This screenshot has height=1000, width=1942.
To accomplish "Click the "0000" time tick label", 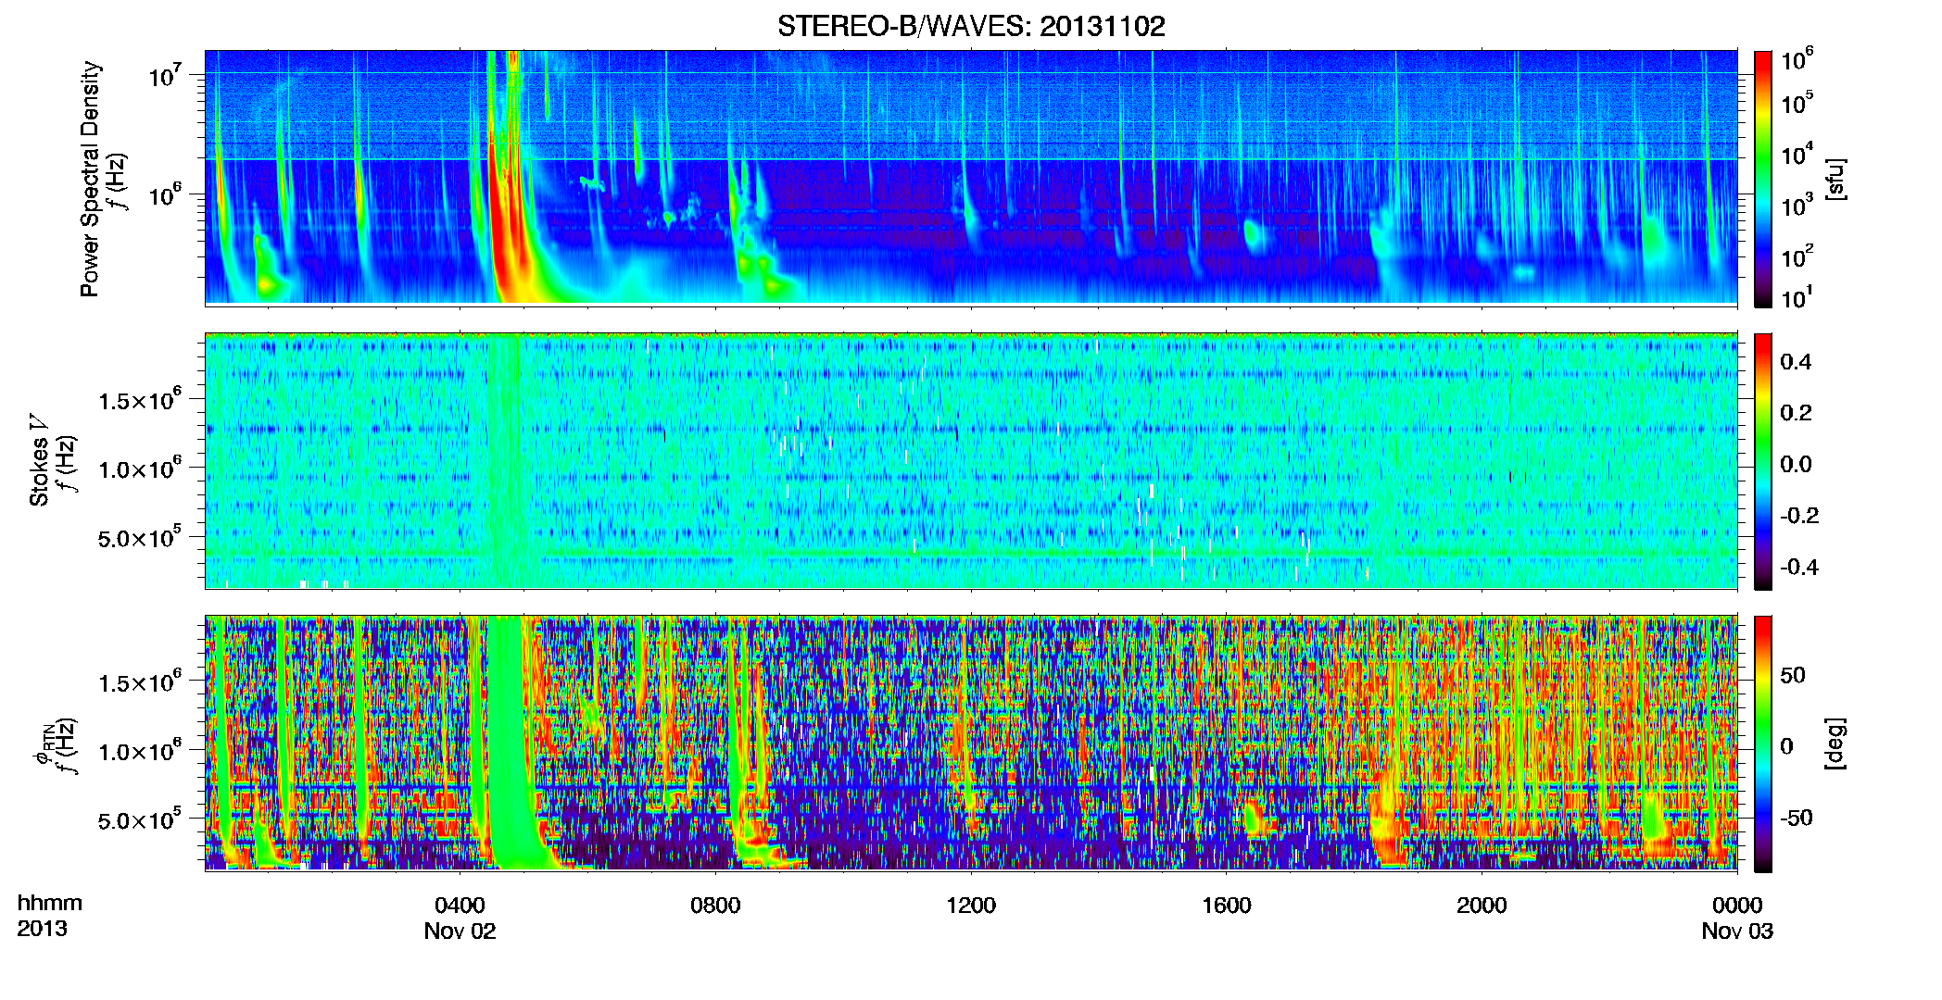I will point(1737,906).
